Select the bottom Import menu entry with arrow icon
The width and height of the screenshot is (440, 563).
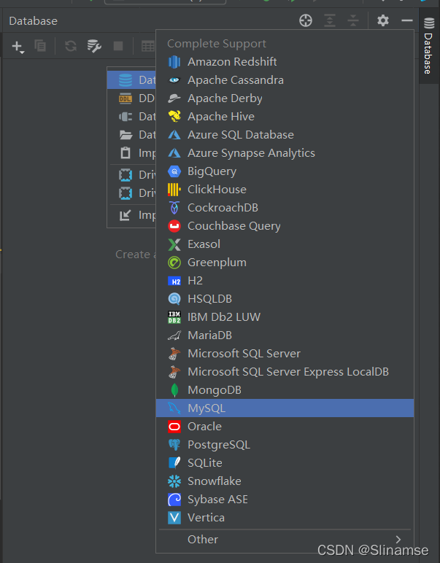coord(131,215)
